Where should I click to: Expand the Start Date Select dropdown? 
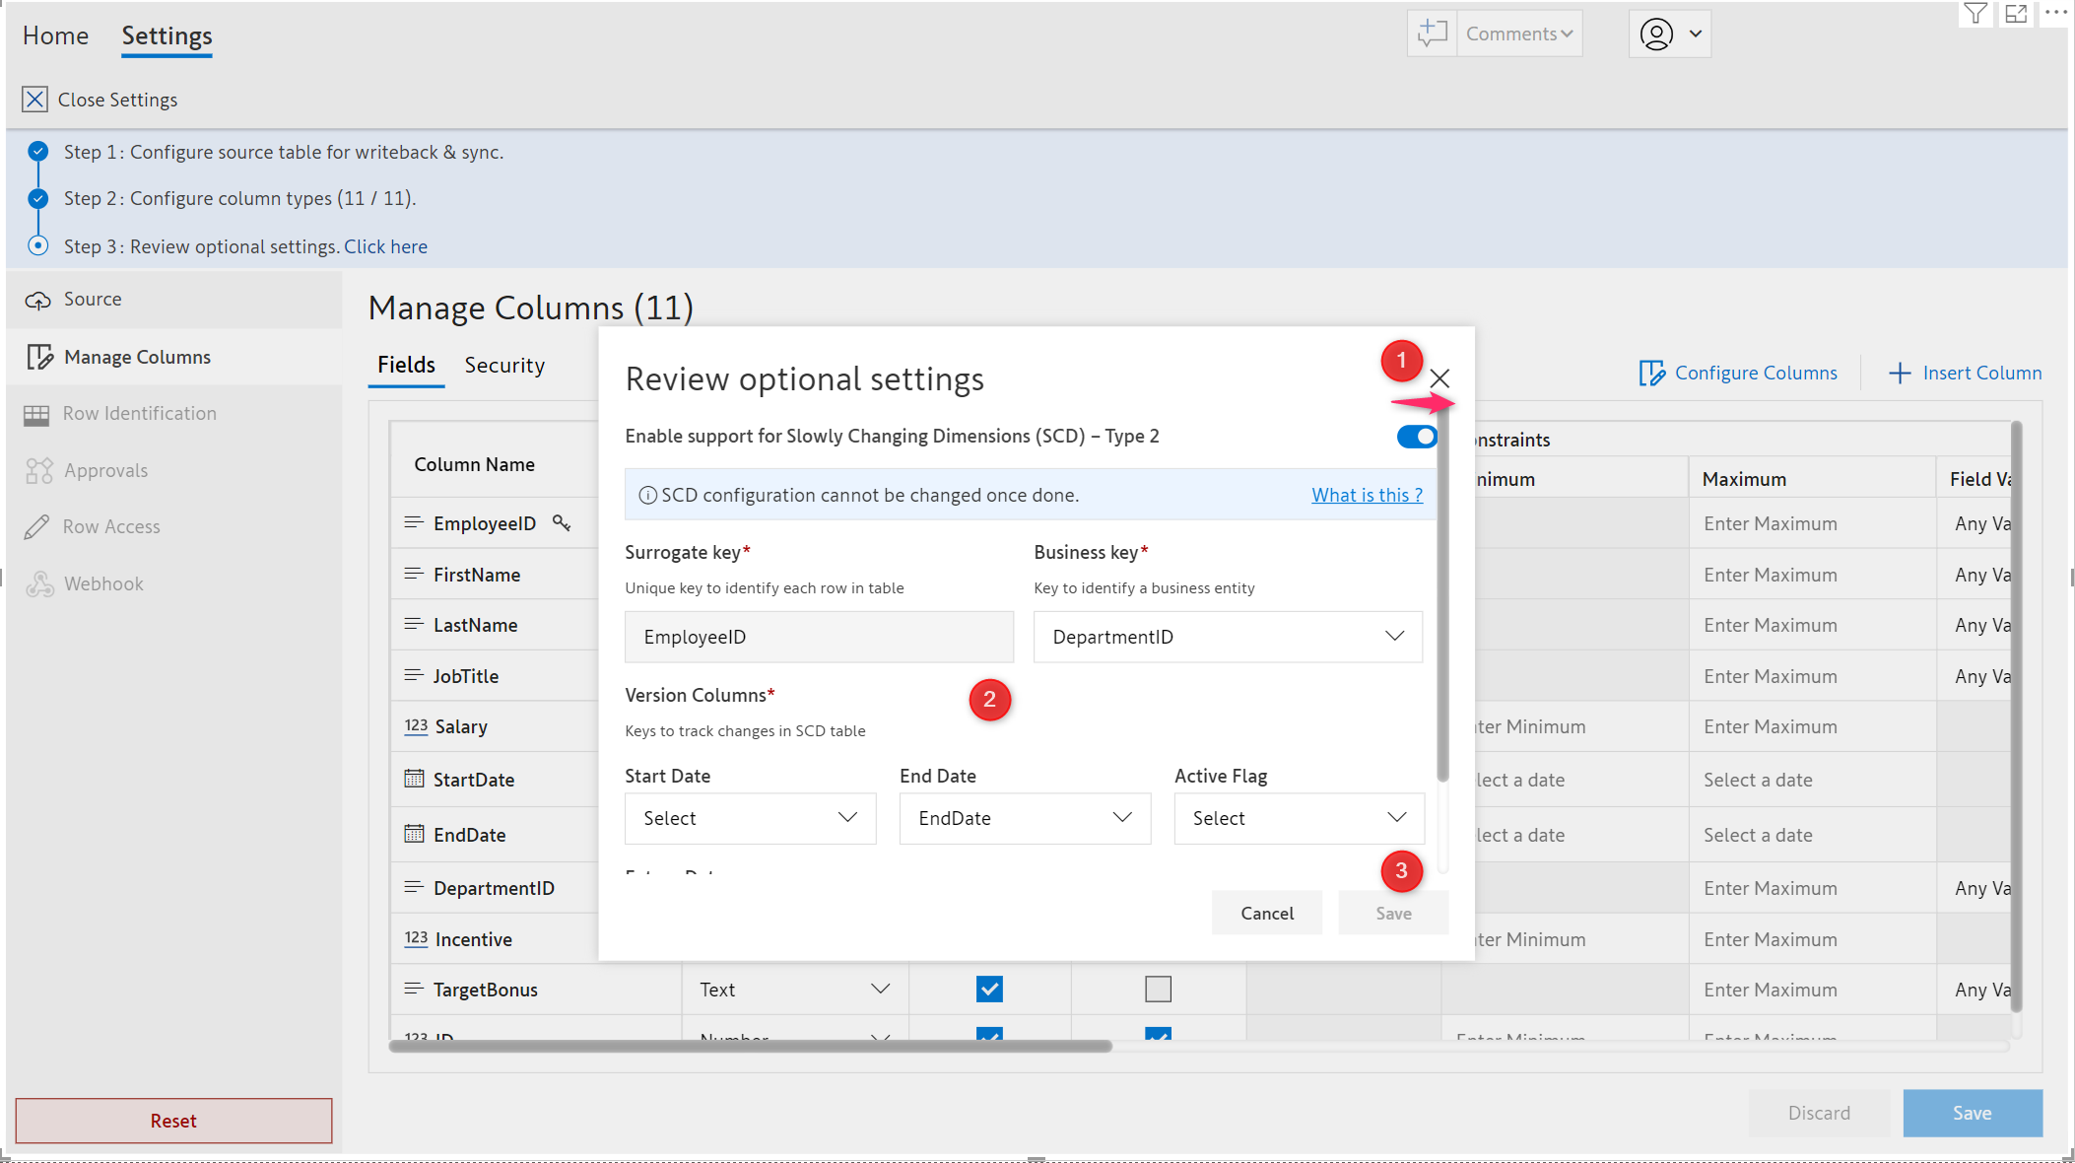(750, 818)
